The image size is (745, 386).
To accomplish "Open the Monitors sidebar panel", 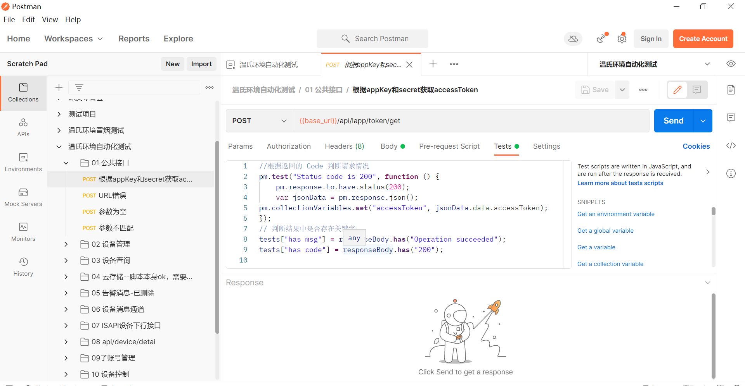I will coord(23,232).
